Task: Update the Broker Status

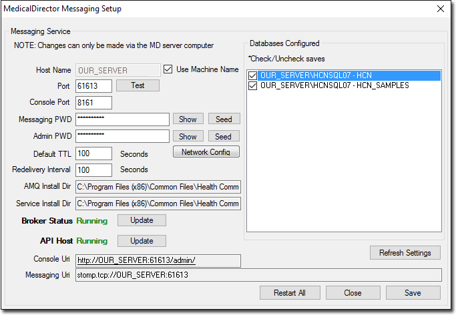Action: coord(142,220)
